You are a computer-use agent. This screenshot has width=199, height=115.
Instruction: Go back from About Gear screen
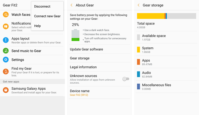72,5
